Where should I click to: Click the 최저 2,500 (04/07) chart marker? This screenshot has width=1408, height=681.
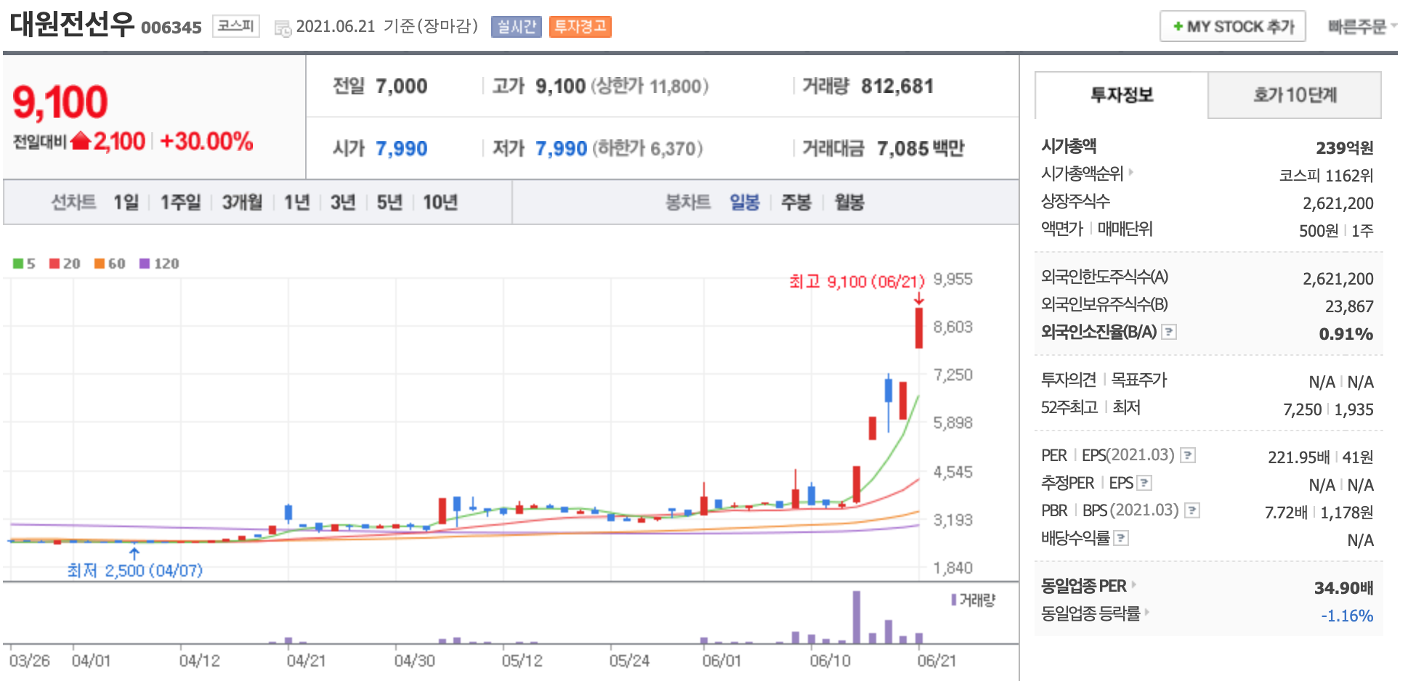pyautogui.click(x=135, y=571)
